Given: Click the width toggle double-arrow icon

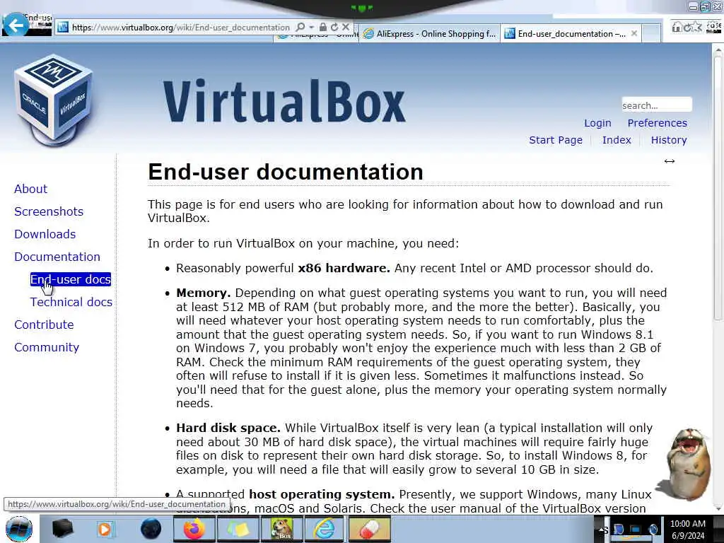Looking at the screenshot, I should pos(670,161).
